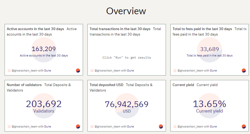Viewport: 250px width, 134px height.
Task: Open the Current yield card title
Action: 183,85
